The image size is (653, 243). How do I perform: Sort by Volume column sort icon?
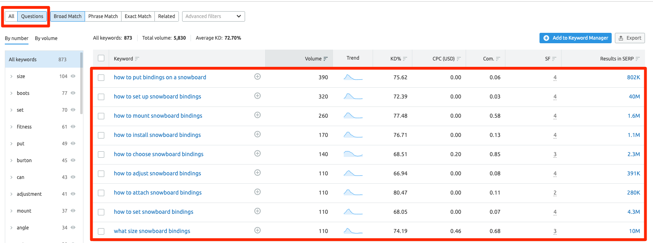(326, 59)
